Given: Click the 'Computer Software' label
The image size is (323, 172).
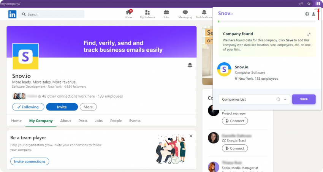Looking at the screenshot, I should tap(250, 73).
